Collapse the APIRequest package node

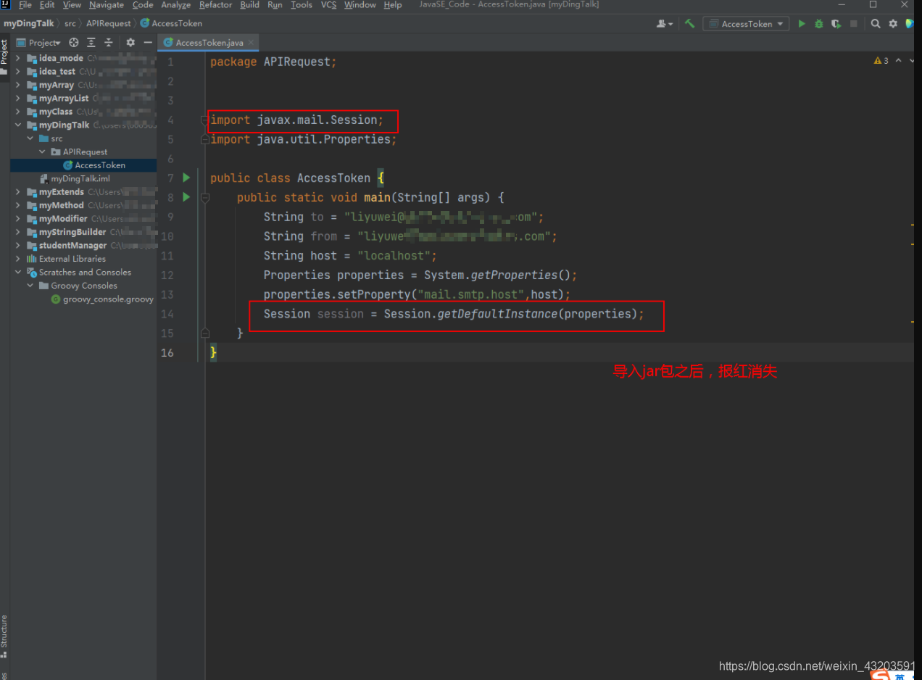[x=43, y=152]
